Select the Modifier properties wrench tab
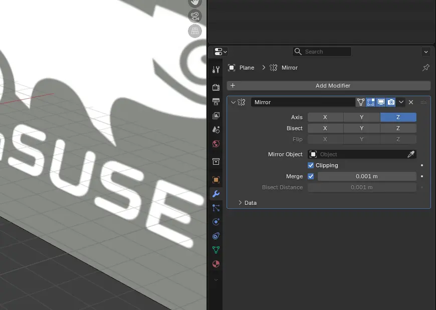The image size is (436, 310). pos(215,194)
